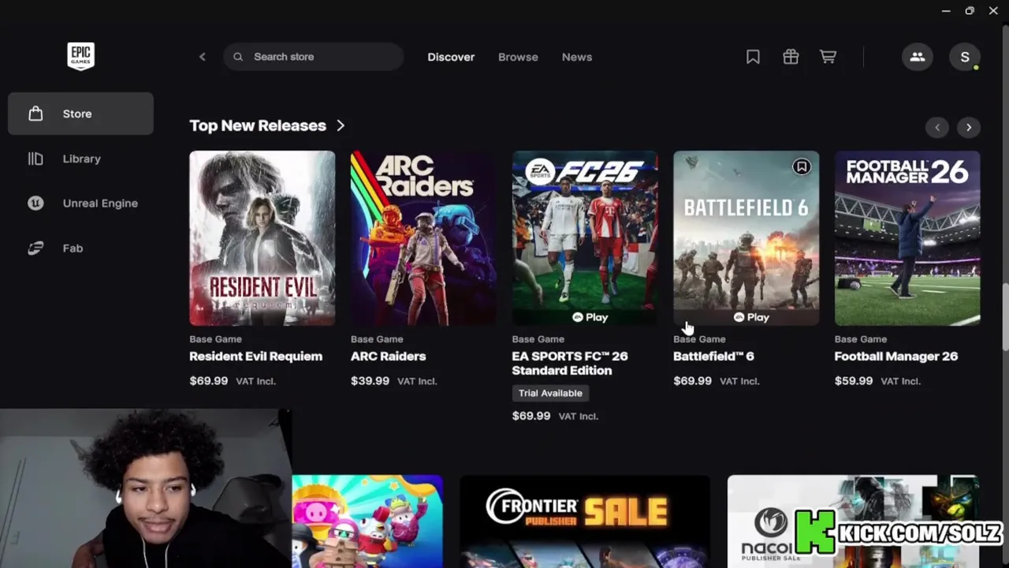Open the gift redeem icon
Screen dimensions: 1009x568
791,57
